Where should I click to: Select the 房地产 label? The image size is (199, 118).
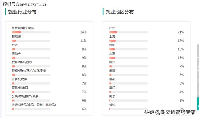[16, 54]
